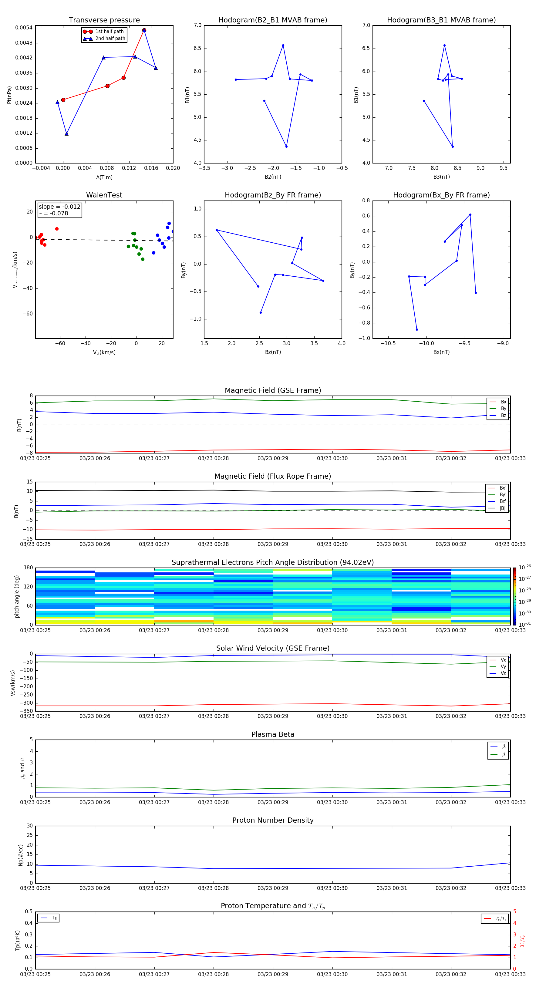Click the 'Te/Tp' legend entry in temperature plot
Screen dimensions: 546x1001
(495, 918)
